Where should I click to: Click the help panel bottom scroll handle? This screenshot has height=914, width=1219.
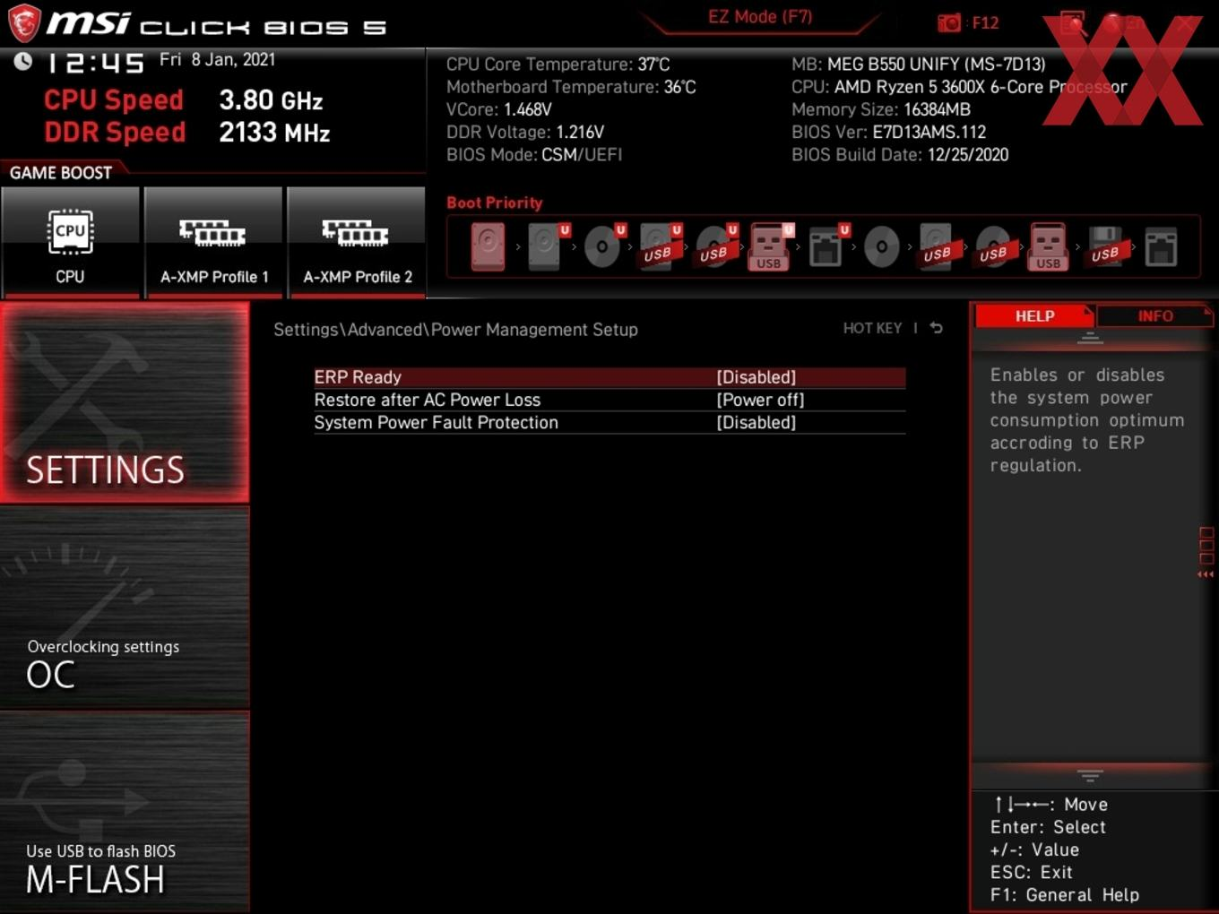[1090, 775]
